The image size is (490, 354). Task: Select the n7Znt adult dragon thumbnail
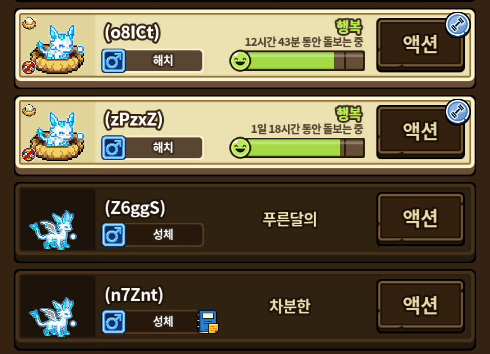coord(53,317)
